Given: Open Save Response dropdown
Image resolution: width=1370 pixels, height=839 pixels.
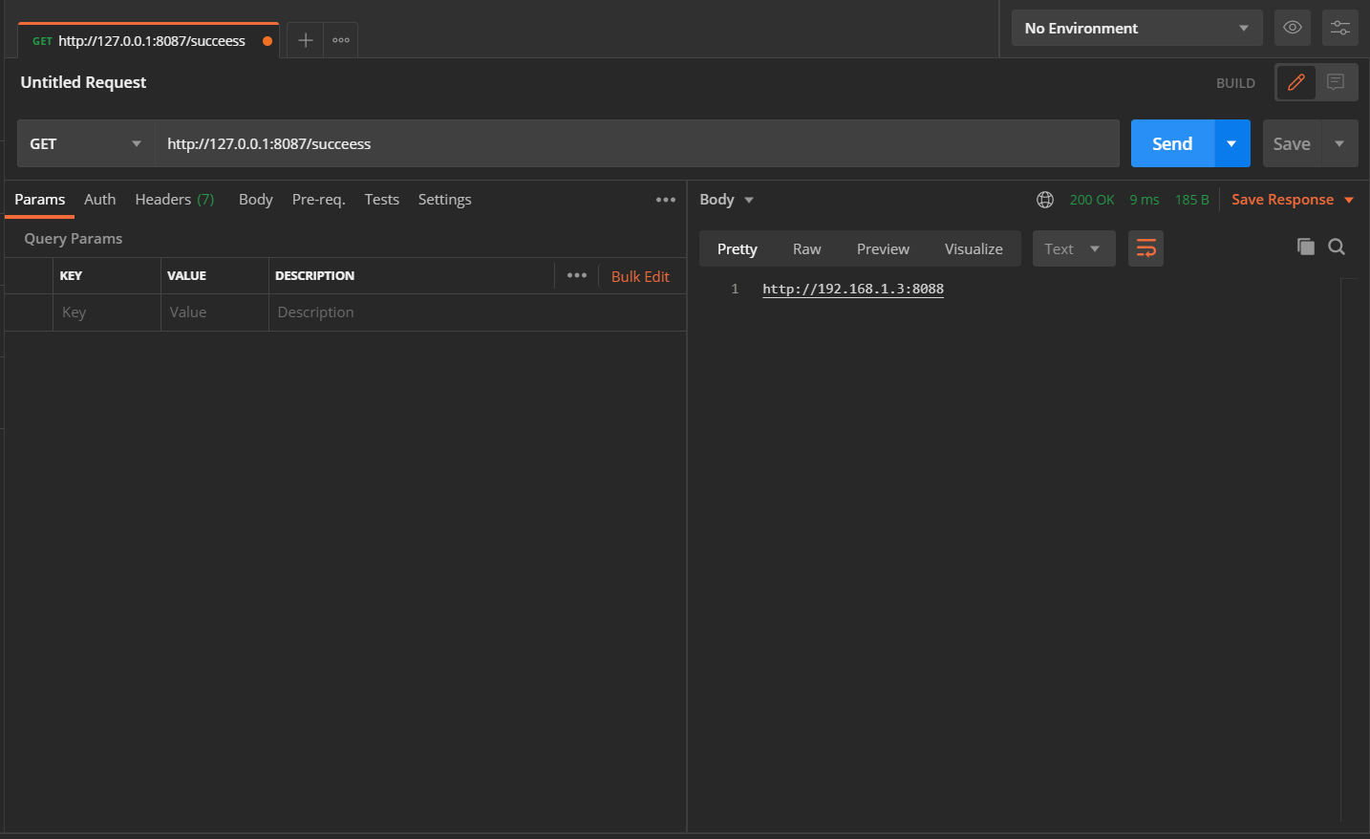Looking at the screenshot, I should [1293, 200].
